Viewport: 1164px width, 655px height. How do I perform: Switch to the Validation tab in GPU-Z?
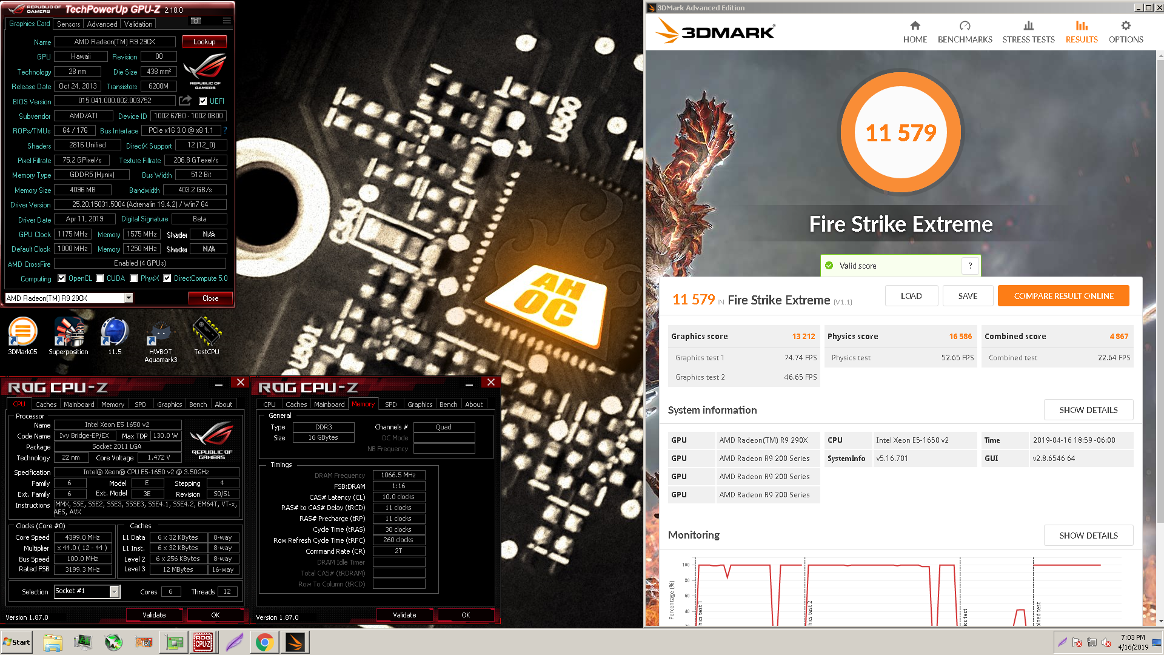click(138, 24)
